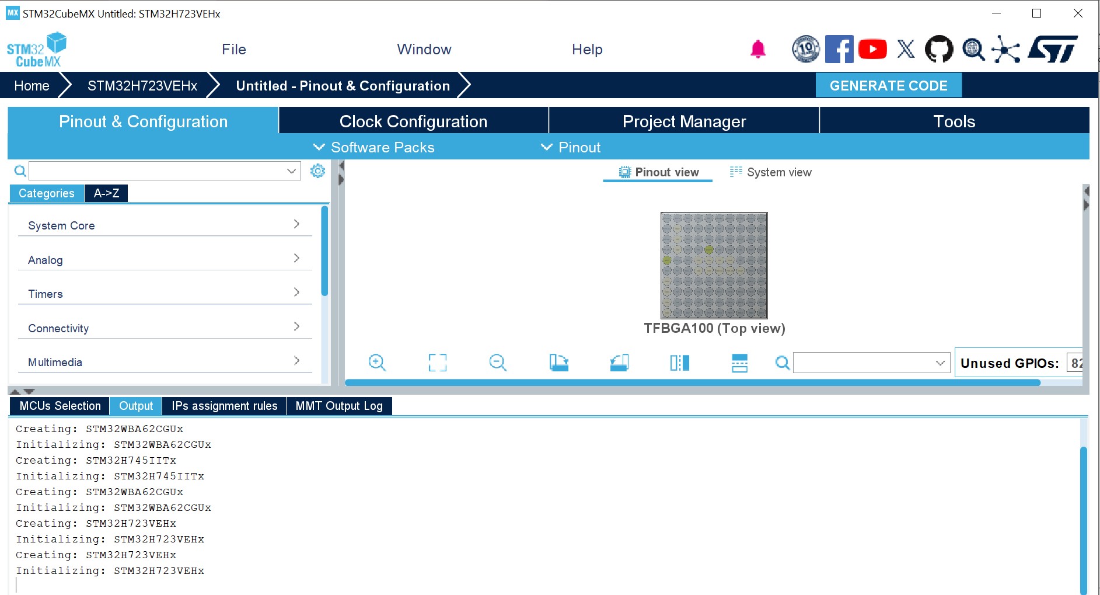This screenshot has height=595, width=1100.
Task: Expand the Connectivity category
Action: (165, 328)
